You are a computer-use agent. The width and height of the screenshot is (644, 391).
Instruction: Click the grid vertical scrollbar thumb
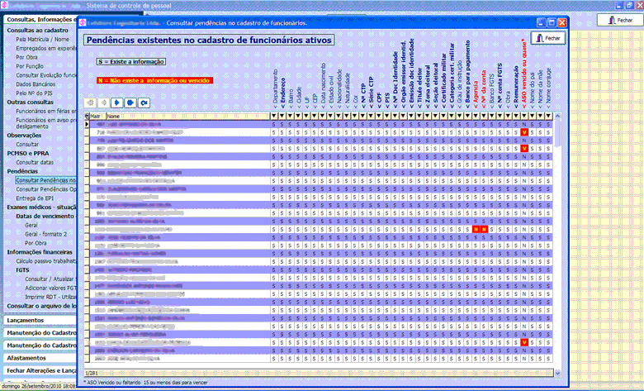pyautogui.click(x=557, y=134)
